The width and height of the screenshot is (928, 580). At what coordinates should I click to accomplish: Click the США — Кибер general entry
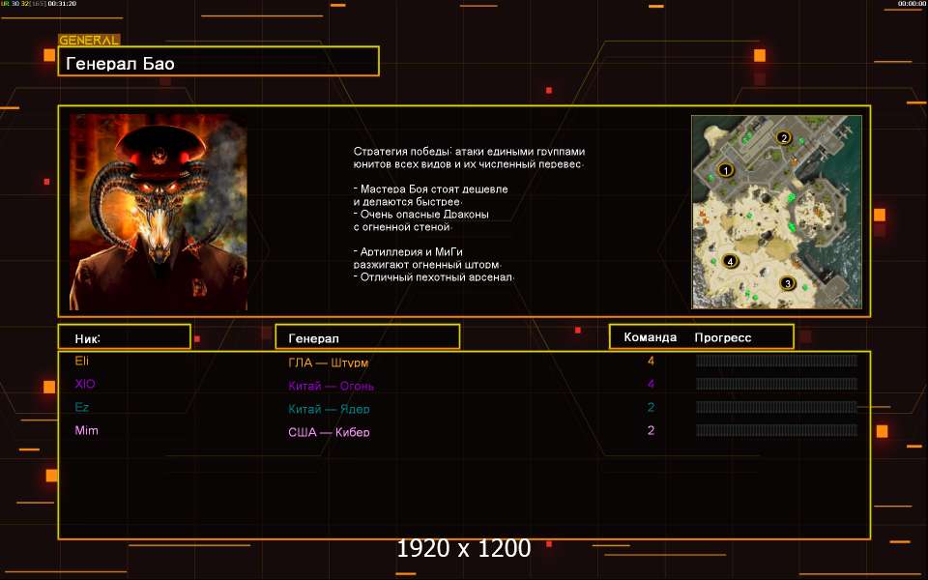(329, 432)
